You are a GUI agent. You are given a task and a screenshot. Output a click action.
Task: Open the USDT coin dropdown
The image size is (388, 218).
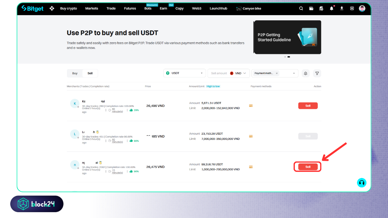[185, 73]
